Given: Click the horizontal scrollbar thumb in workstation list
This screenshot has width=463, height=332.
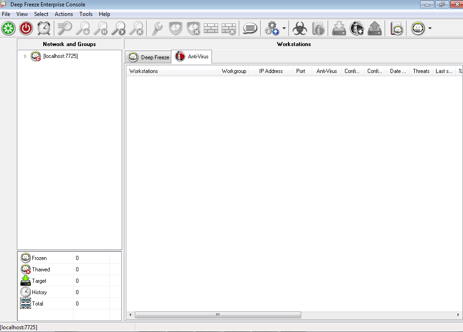Looking at the screenshot, I should point(218,315).
